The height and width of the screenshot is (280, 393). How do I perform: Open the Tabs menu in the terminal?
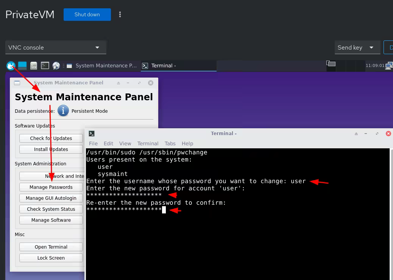(x=170, y=143)
